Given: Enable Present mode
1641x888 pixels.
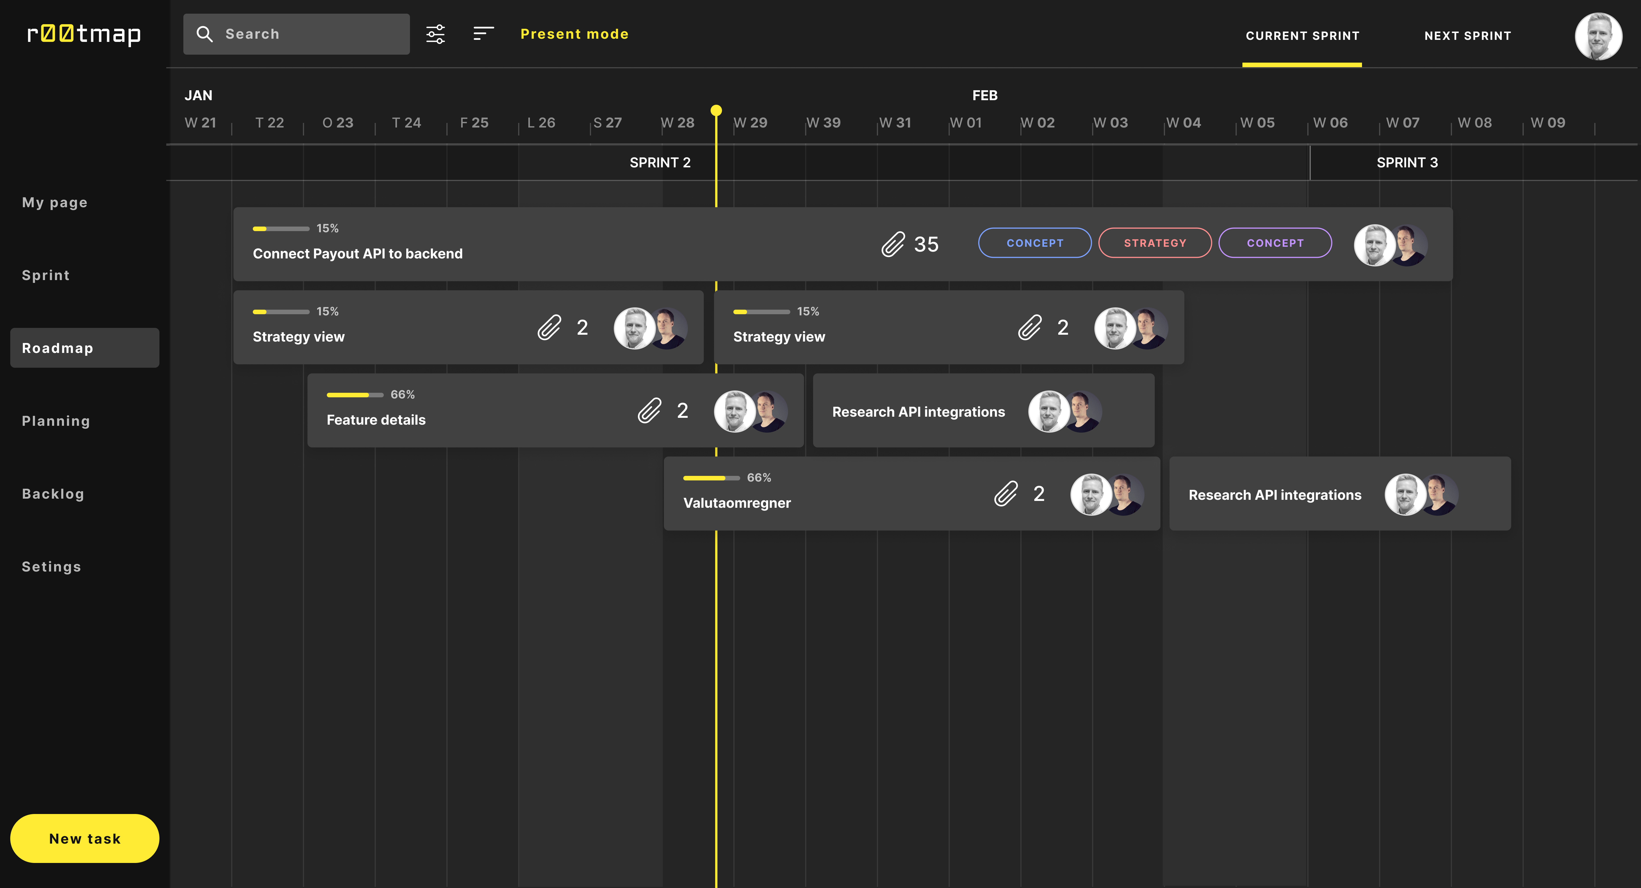Looking at the screenshot, I should click(575, 34).
